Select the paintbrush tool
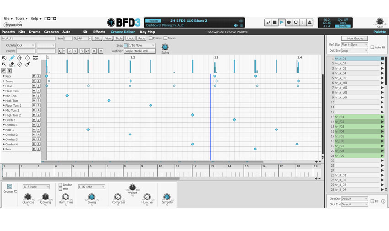The image size is (389, 231). coord(27,64)
